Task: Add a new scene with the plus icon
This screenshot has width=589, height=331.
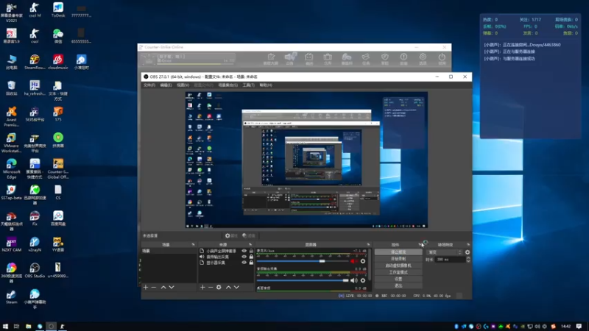Action: tap(146, 287)
